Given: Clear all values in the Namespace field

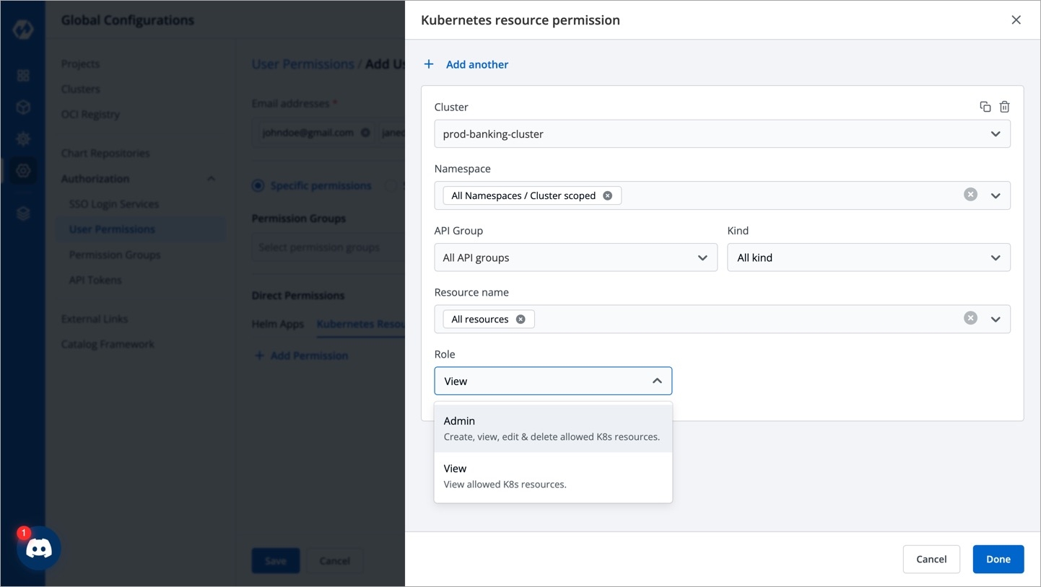Looking at the screenshot, I should [x=970, y=195].
